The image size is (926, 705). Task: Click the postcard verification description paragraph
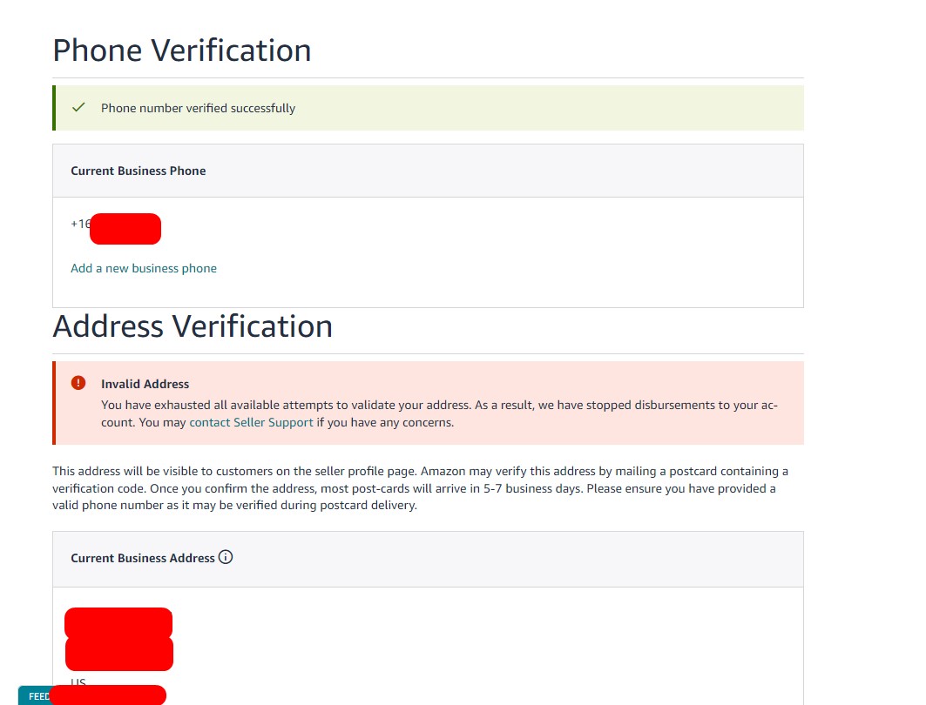pos(420,488)
